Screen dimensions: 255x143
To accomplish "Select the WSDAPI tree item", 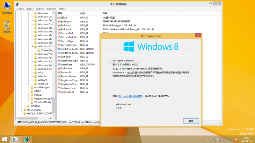I will tap(42, 80).
